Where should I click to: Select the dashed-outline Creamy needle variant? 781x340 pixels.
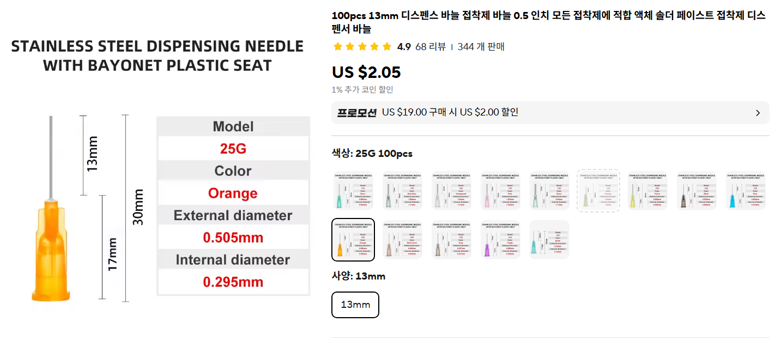598,190
